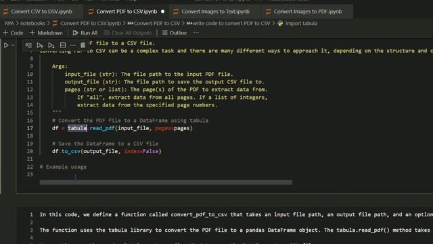Click Jupyter icon on Convert Images to PDF tab
Viewport: 433px width, 244px height.
coord(268,12)
